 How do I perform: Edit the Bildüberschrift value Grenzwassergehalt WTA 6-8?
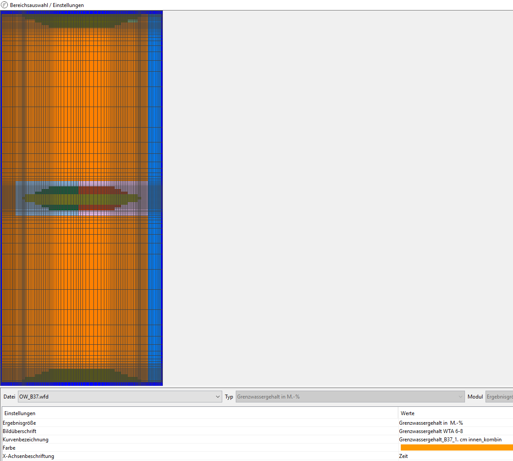(431, 431)
